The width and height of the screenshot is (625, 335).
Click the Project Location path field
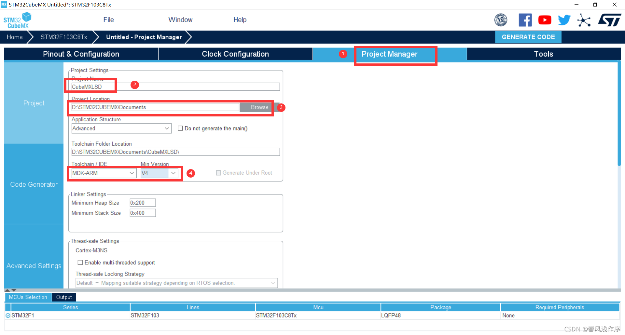155,107
